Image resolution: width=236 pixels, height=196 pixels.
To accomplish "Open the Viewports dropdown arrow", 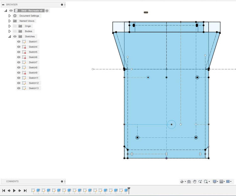I will tap(231, 182).
